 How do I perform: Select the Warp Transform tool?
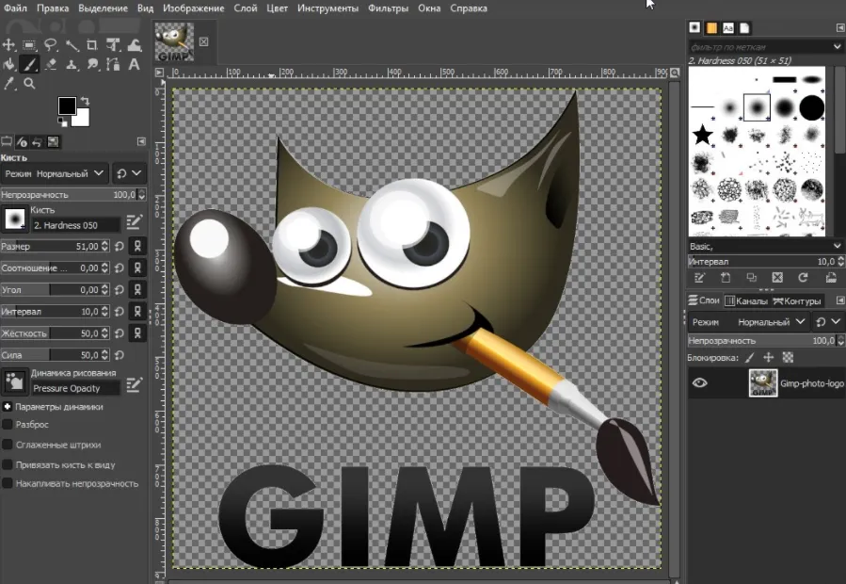click(135, 45)
